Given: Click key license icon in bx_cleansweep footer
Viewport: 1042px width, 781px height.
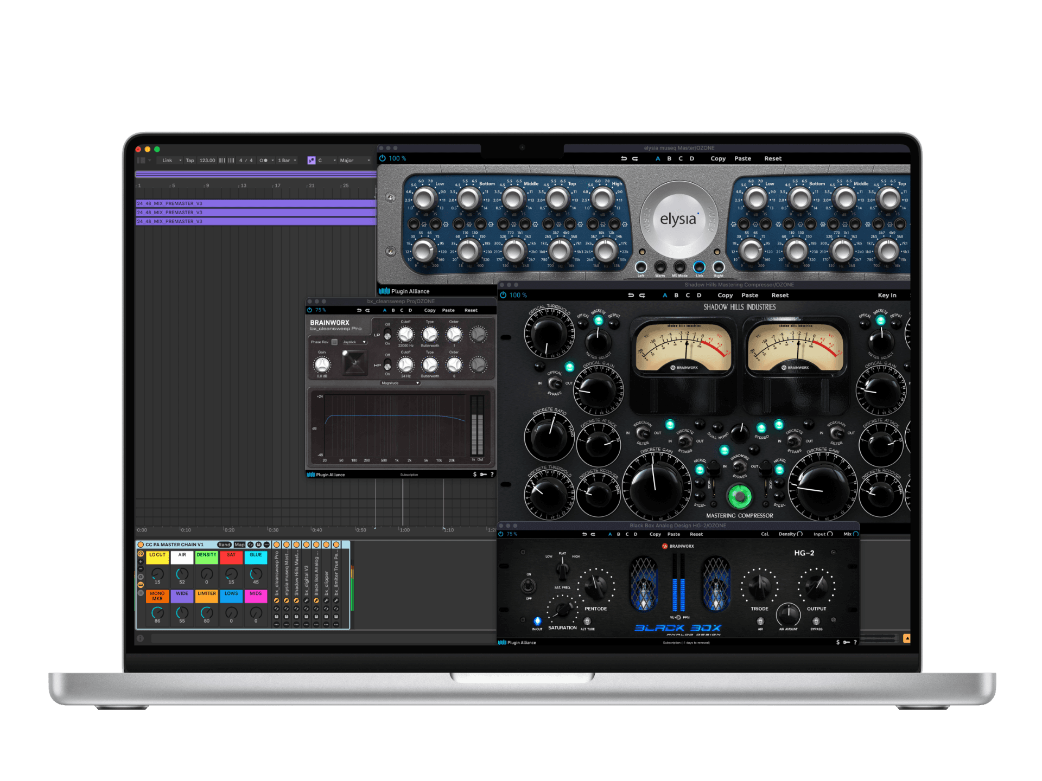Looking at the screenshot, I should point(483,474).
